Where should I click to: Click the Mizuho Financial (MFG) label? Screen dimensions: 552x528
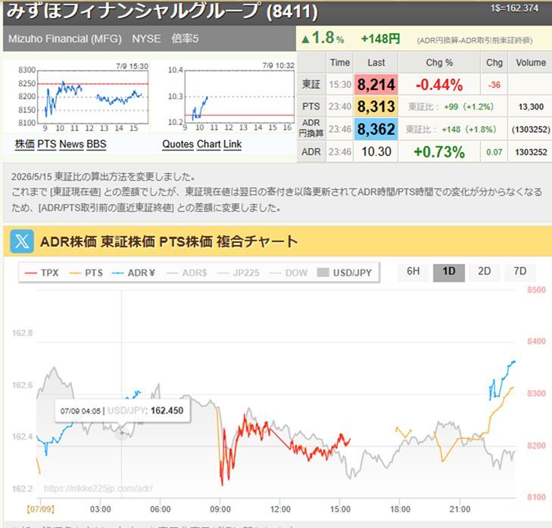(65, 39)
